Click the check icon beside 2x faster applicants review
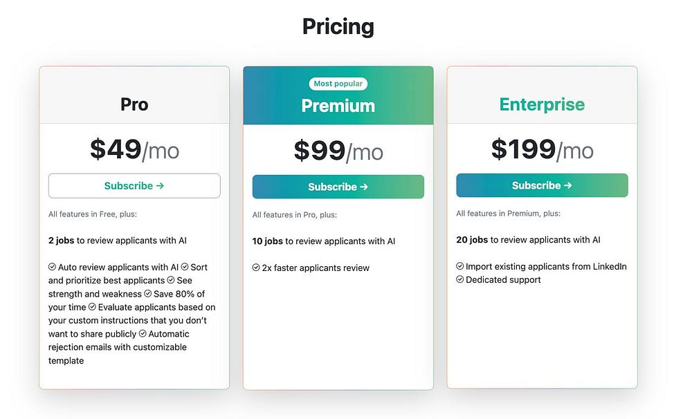692x419 pixels. [x=256, y=268]
